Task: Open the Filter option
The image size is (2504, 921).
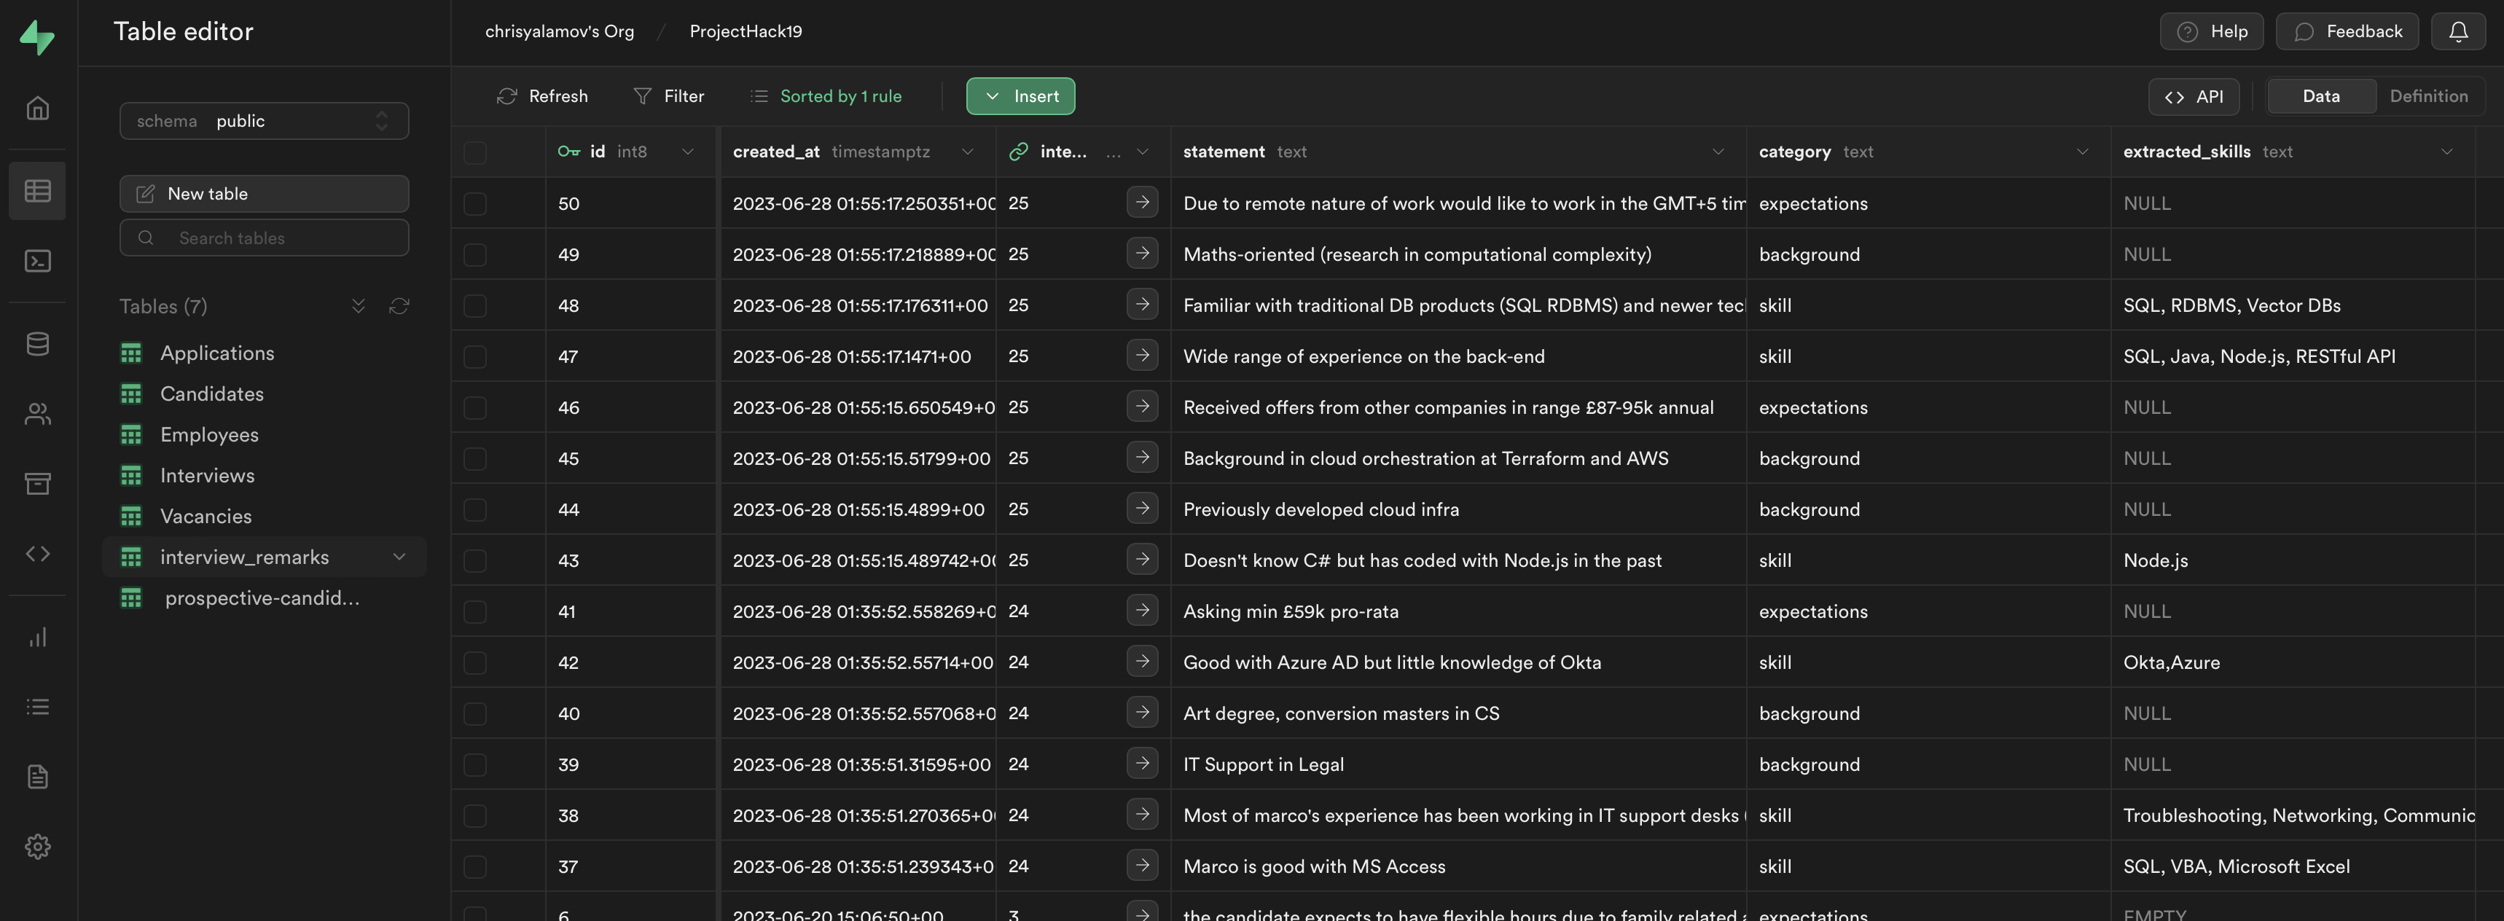Action: (x=669, y=96)
